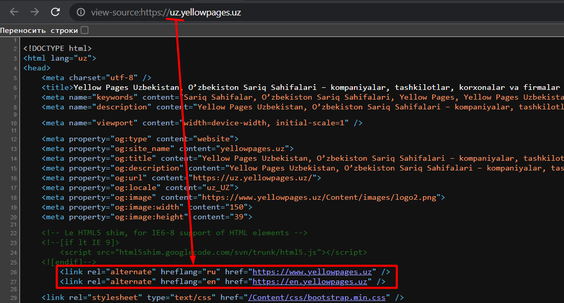Image resolution: width=564 pixels, height=303 pixels.
Task: Click line number 26 in the gutter
Action: click(13, 272)
